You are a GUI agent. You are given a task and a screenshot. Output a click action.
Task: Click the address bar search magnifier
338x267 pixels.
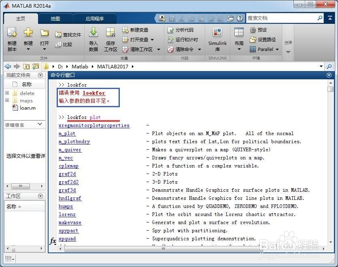[329, 66]
